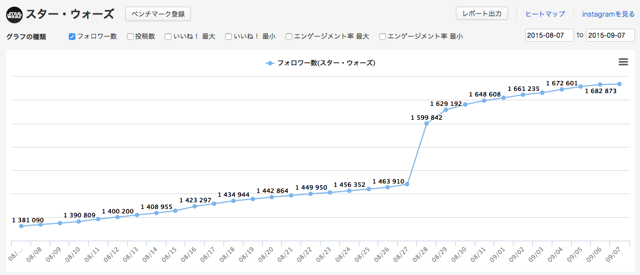This screenshot has height=275, width=640.
Task: Check the いいね！ 最大 checkbox
Action: pos(168,37)
